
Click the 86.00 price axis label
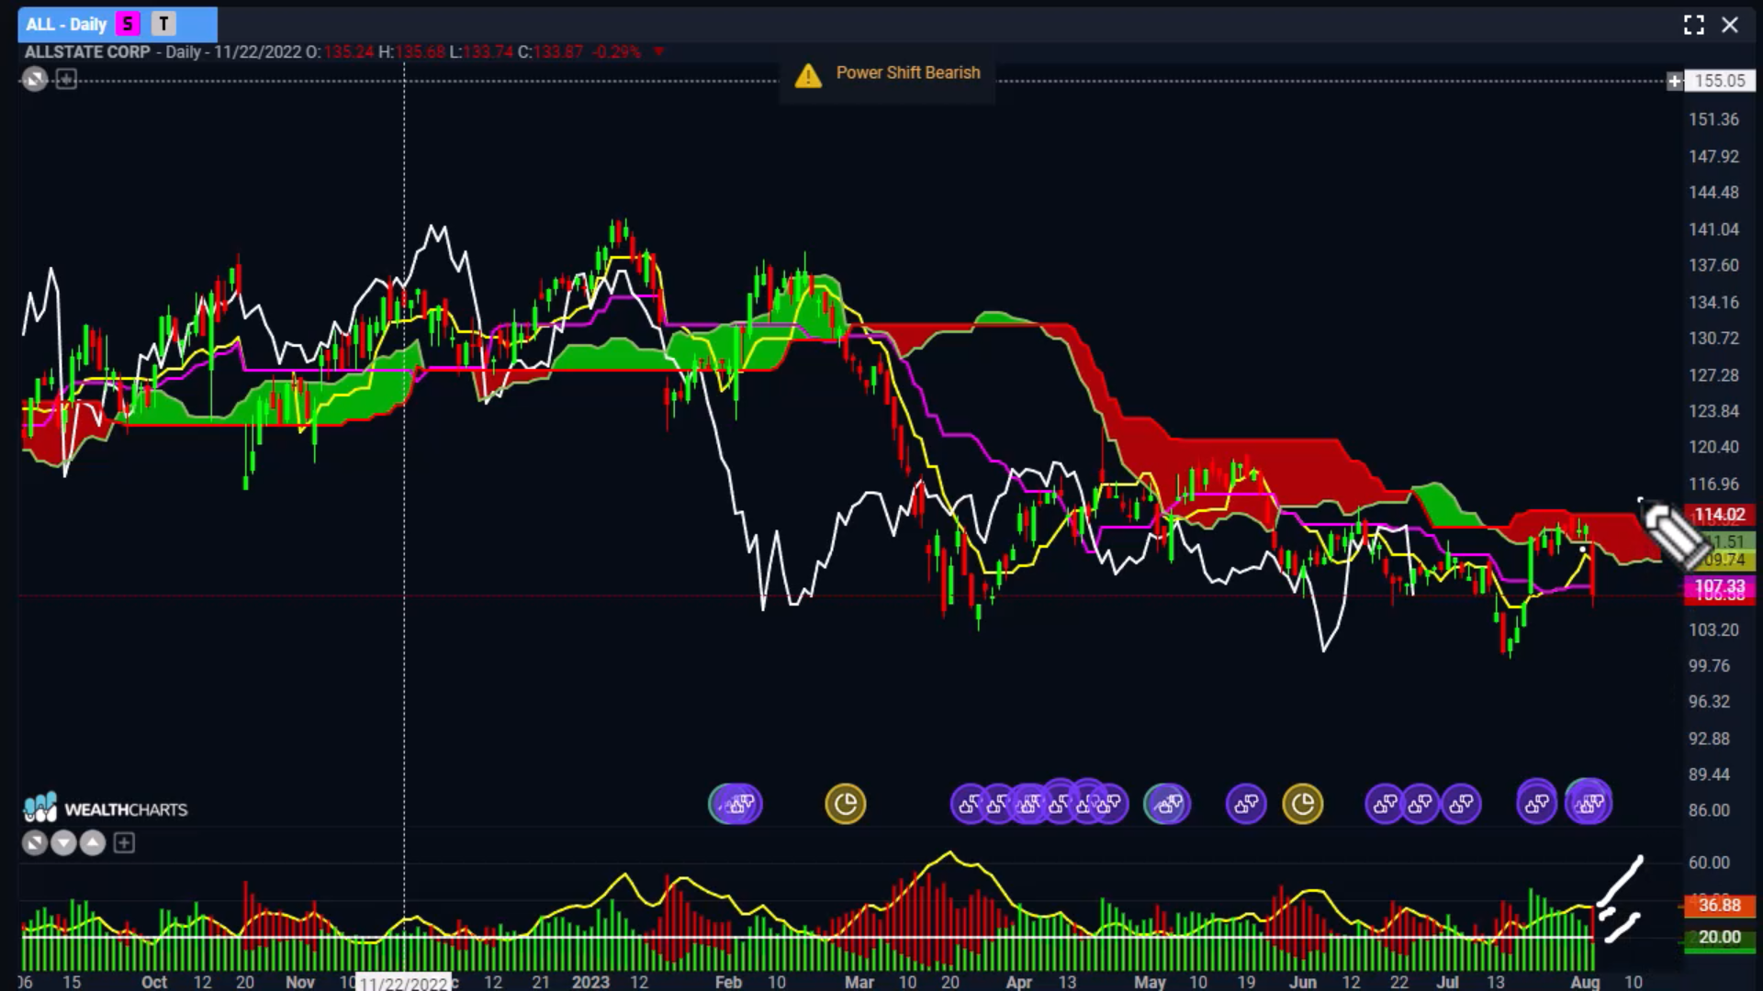pos(1709,810)
